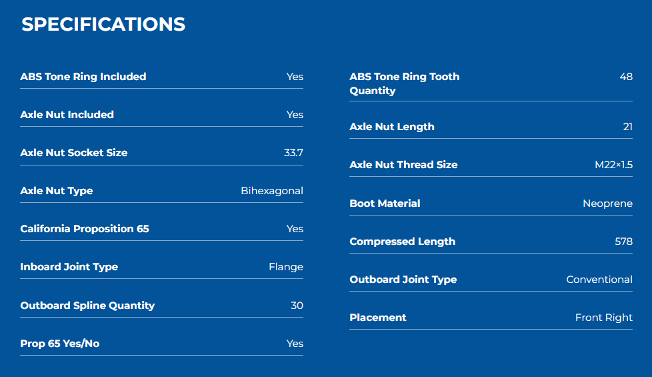The width and height of the screenshot is (652, 377).
Task: Select the Axle Nut Length label
Action: tap(392, 127)
